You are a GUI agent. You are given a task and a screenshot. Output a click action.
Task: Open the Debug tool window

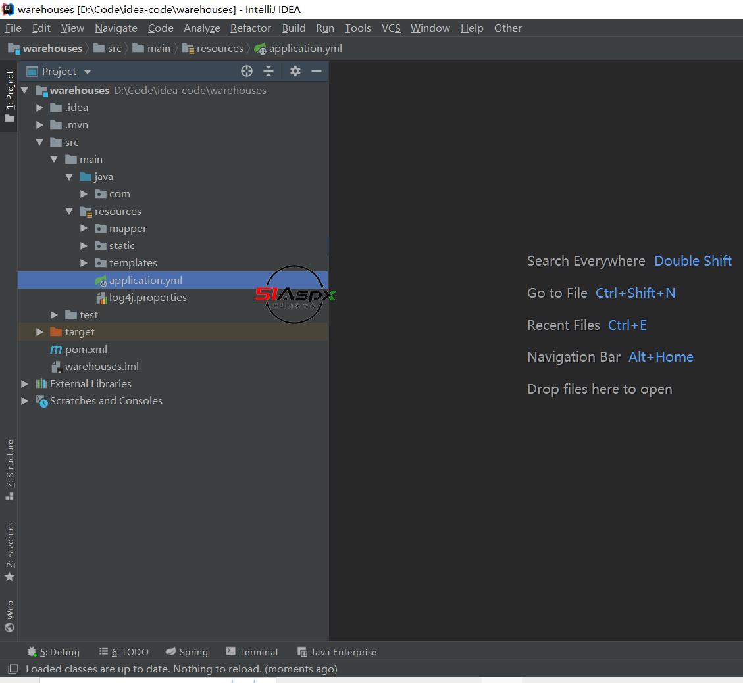[53, 651]
